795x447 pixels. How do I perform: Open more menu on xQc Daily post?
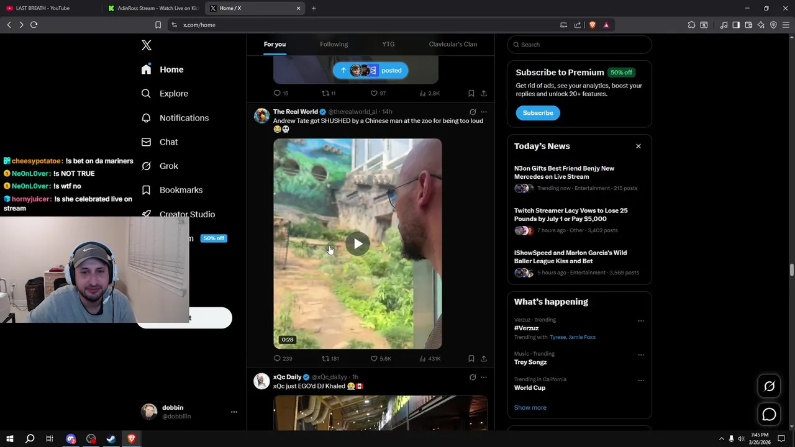click(484, 377)
